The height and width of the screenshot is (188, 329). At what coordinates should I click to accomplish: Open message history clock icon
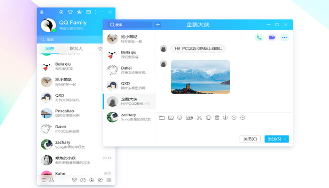tap(243, 117)
